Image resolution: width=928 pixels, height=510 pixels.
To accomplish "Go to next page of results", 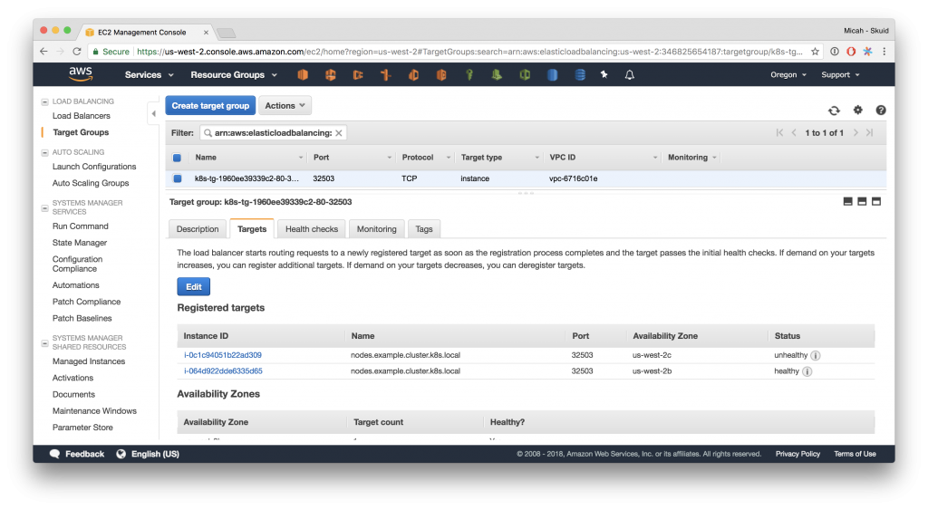I will (855, 132).
